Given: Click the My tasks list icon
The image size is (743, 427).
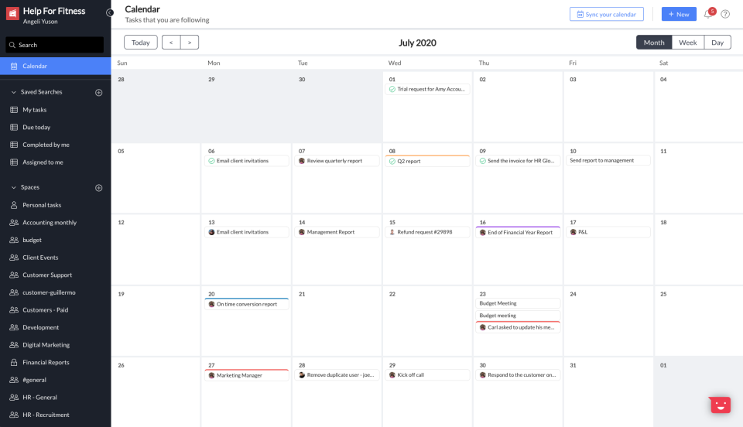Looking at the screenshot, I should tap(14, 110).
